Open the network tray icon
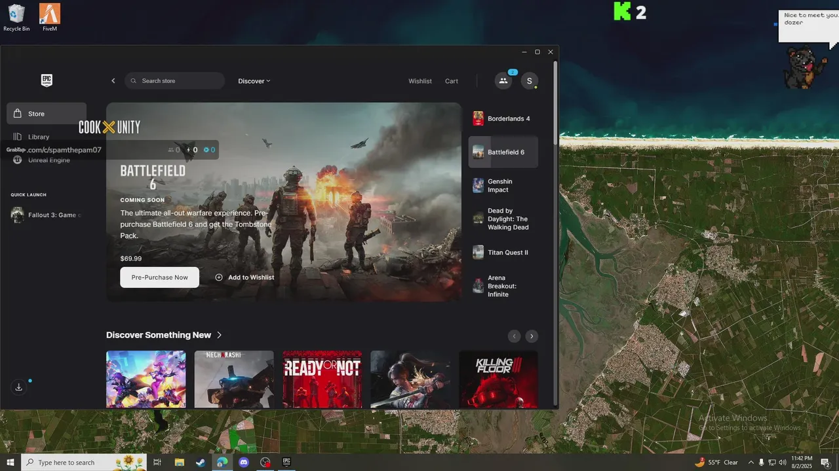Screen dimensions: 839x471 click(x=771, y=462)
